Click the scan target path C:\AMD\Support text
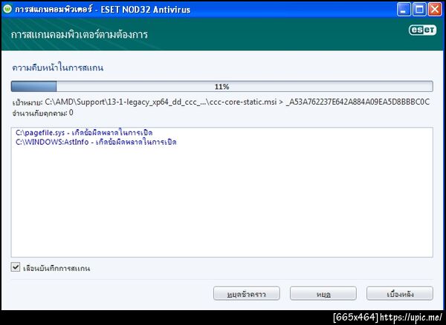This screenshot has width=446, height=325. click(x=221, y=102)
